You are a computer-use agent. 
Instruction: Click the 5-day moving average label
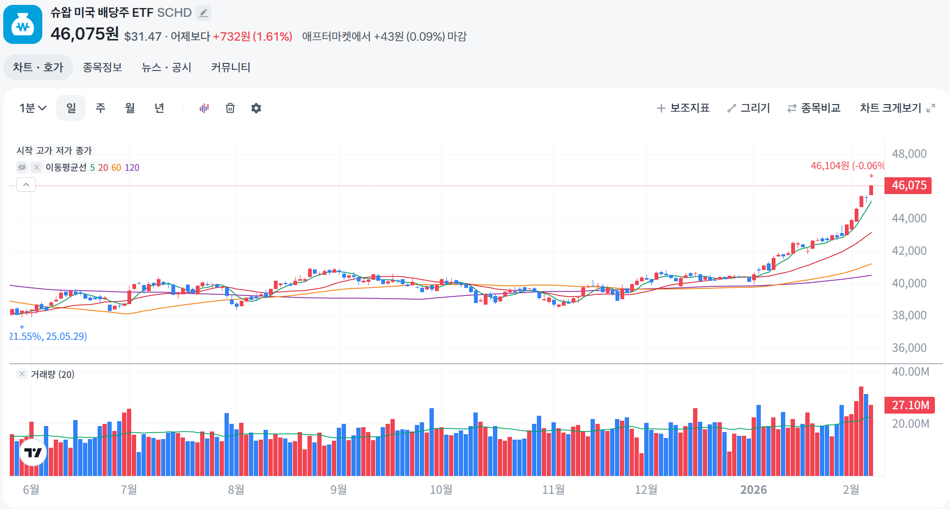92,167
